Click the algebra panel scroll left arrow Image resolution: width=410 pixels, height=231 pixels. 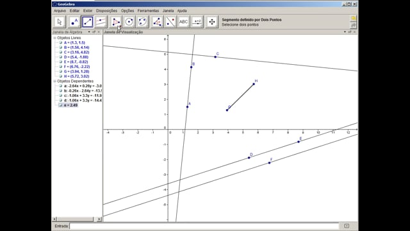click(x=54, y=219)
